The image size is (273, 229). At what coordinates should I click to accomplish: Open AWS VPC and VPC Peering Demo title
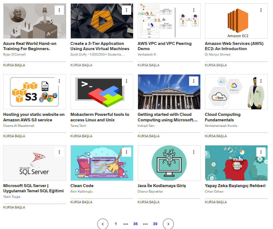pos(165,46)
